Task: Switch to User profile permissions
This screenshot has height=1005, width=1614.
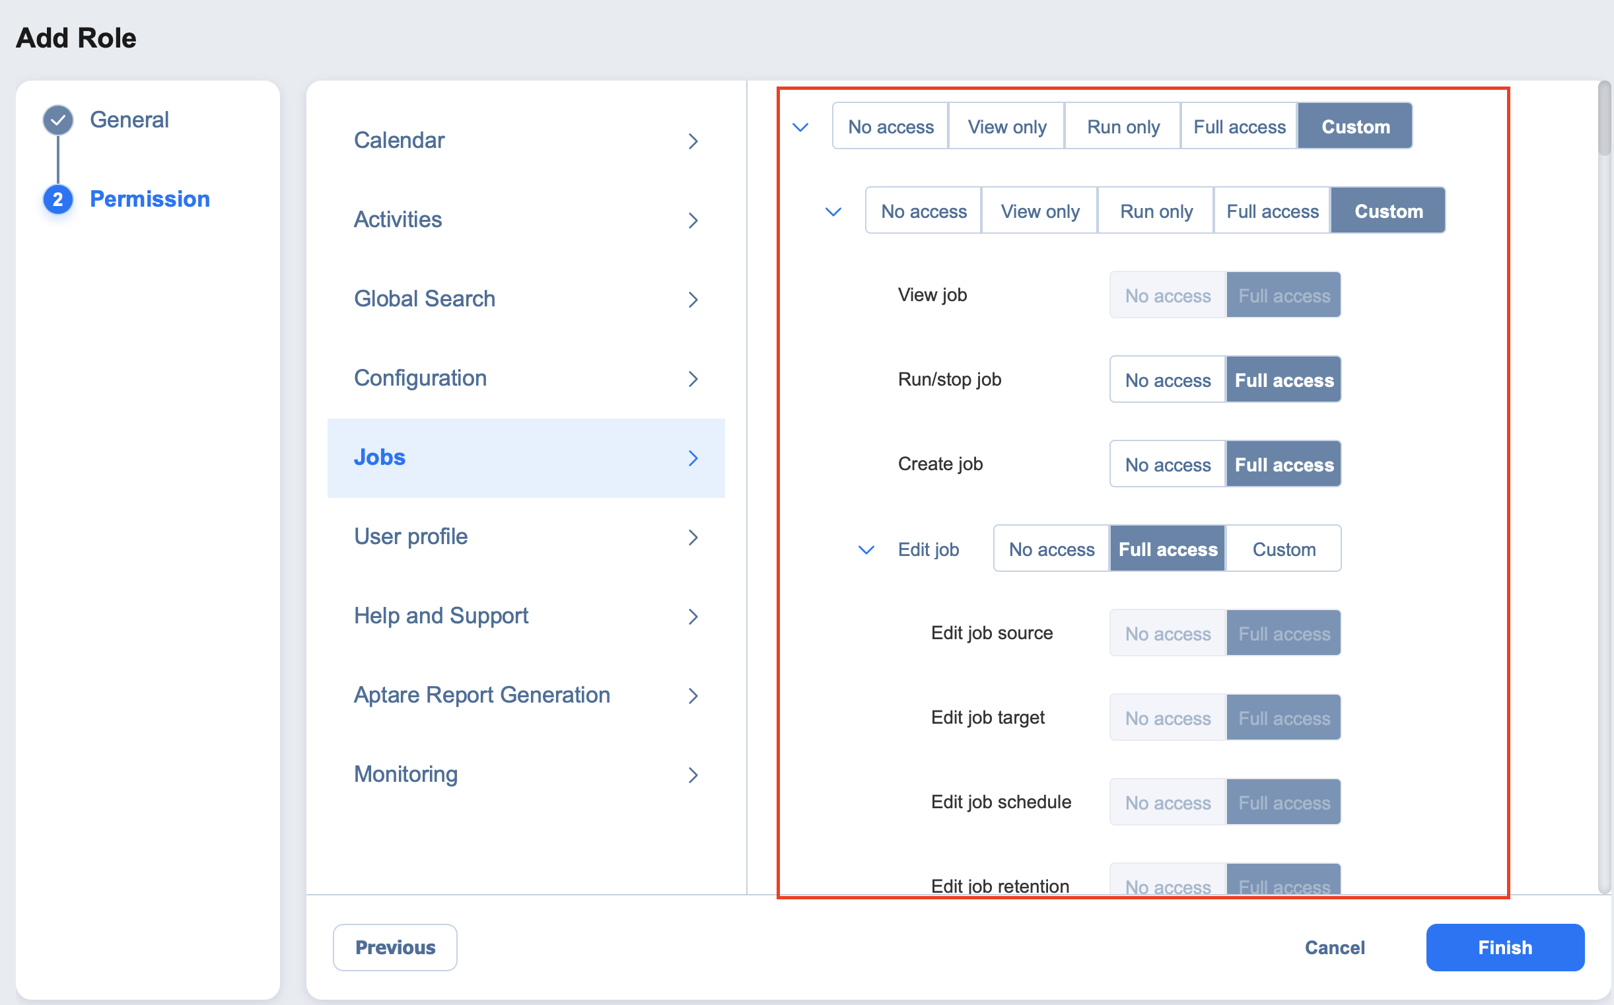Action: [410, 536]
